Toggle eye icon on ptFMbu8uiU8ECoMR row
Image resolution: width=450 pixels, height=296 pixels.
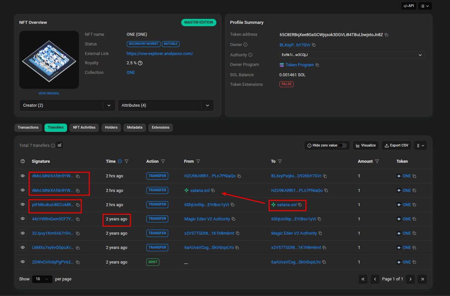click(22, 205)
